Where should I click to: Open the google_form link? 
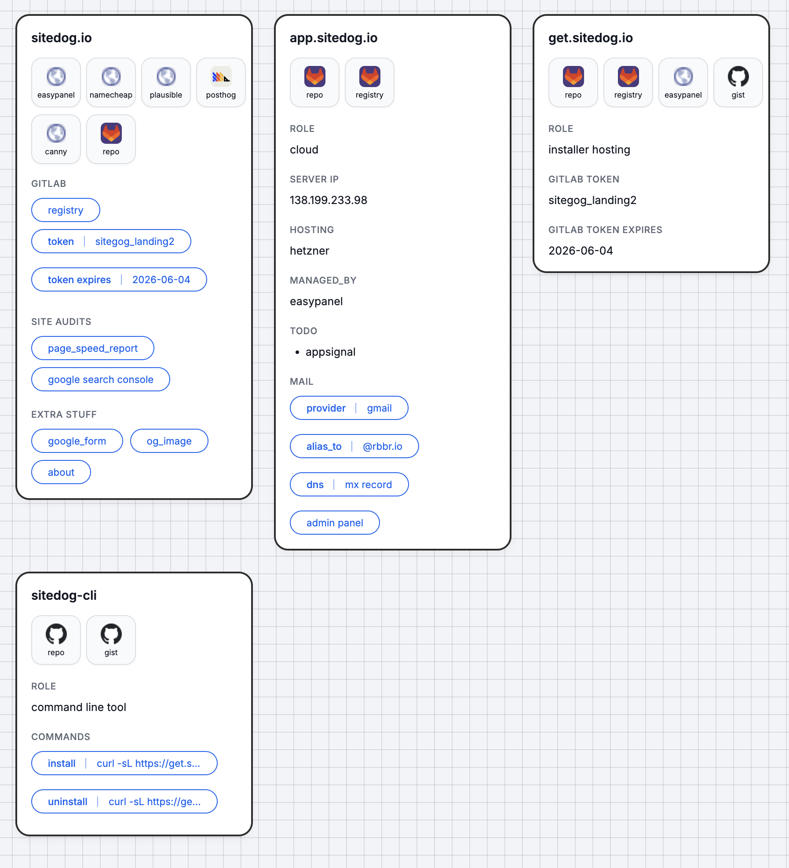[x=77, y=441]
